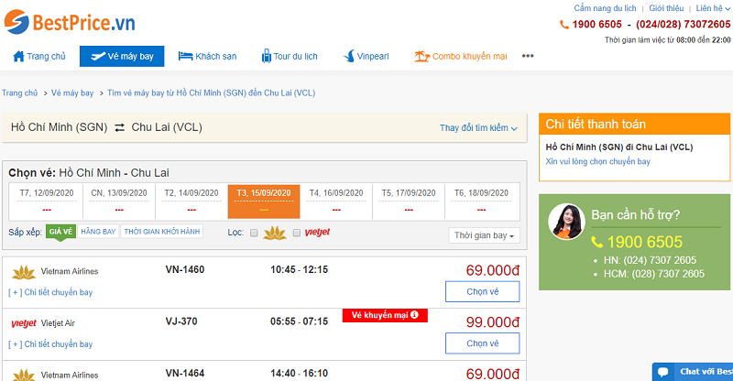Image resolution: width=733 pixels, height=381 pixels.
Task: Click the Vé máy bay breadcrumb link
Action: pyautogui.click(x=72, y=93)
